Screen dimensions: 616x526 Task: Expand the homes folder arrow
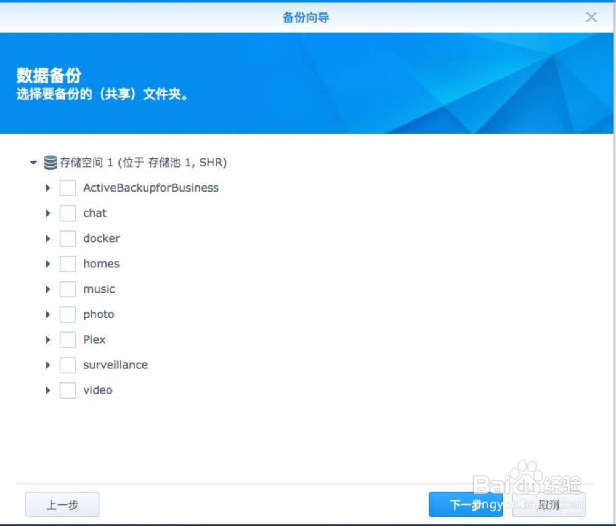[x=48, y=264]
